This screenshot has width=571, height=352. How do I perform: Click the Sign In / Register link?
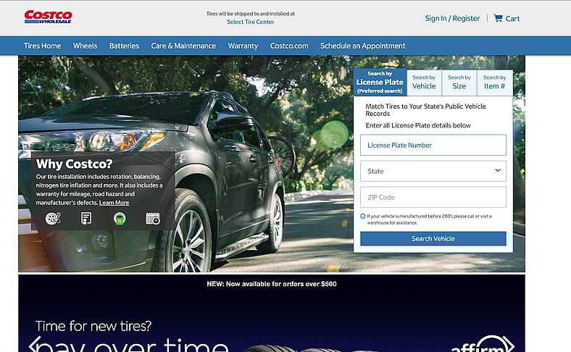coord(452,18)
